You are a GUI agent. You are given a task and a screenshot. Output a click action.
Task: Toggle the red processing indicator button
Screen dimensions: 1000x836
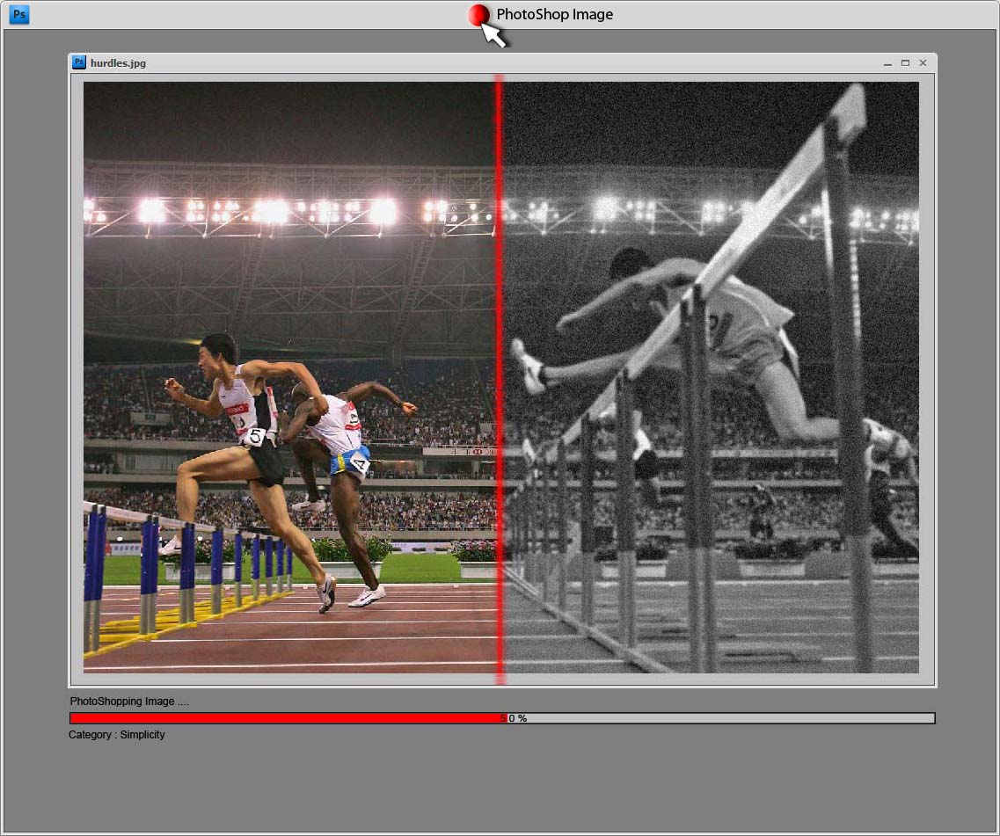pyautogui.click(x=479, y=14)
